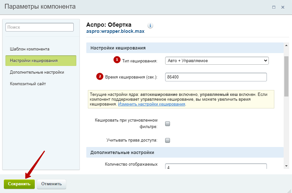Toggle the access rights checkbox

[x=168, y=140]
